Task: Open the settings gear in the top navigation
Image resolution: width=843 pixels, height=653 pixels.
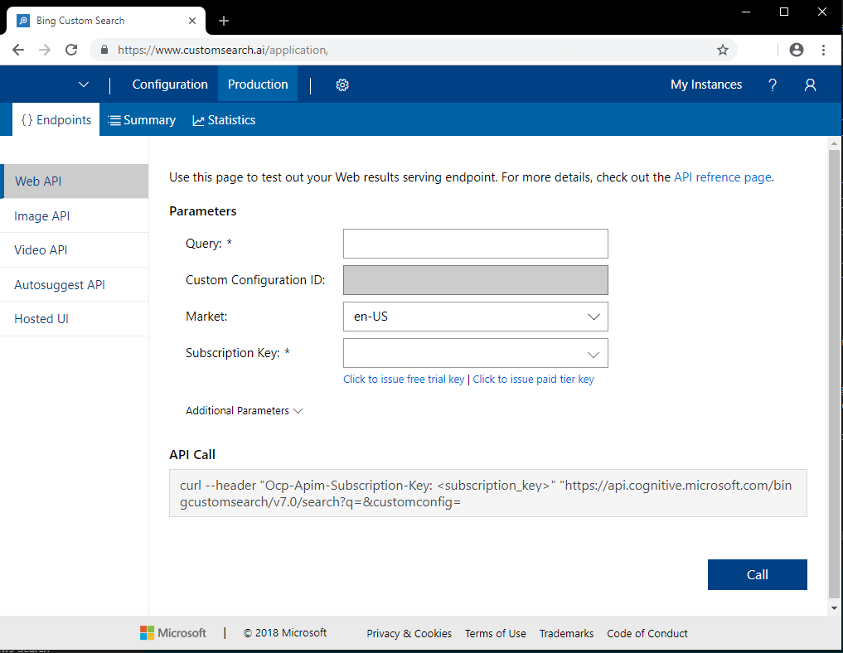Action: (342, 84)
